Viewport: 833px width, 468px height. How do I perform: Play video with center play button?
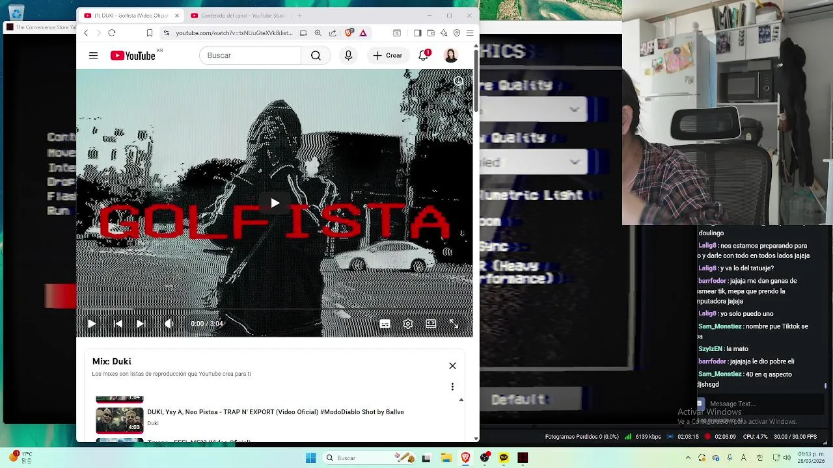[275, 203]
